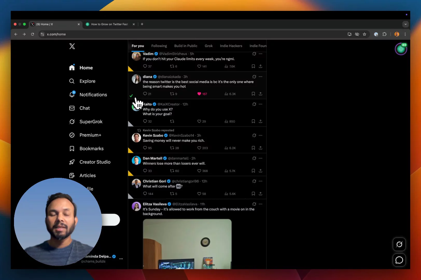Bookmark diana's tweet
The image size is (421, 280).
click(x=253, y=94)
